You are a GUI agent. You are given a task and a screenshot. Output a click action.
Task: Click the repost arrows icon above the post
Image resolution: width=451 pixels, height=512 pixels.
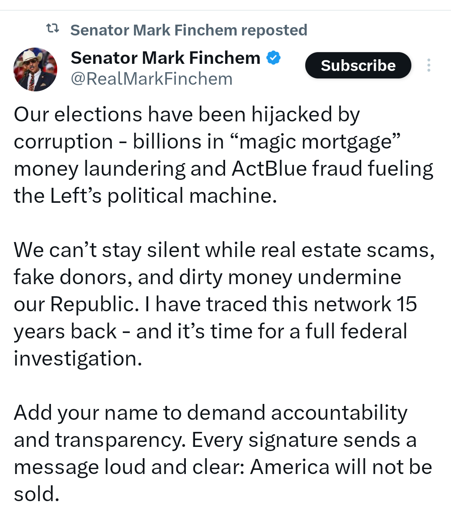52,29
